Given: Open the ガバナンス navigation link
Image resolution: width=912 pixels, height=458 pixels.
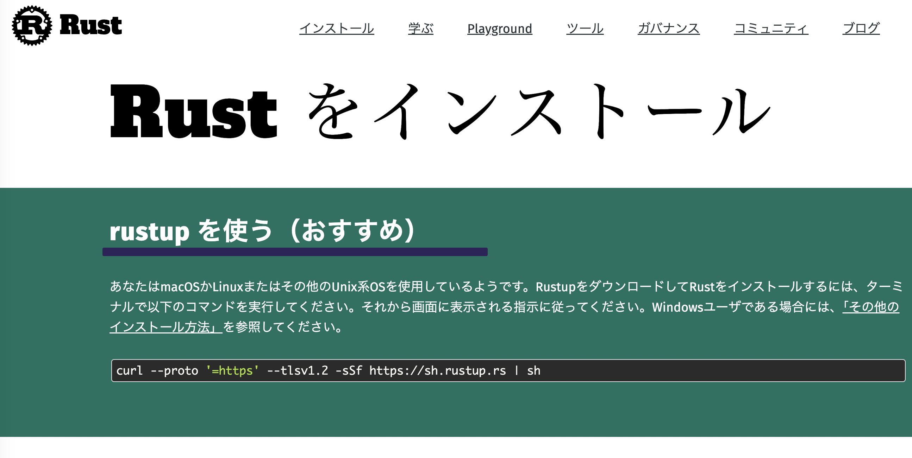Looking at the screenshot, I should tap(668, 28).
